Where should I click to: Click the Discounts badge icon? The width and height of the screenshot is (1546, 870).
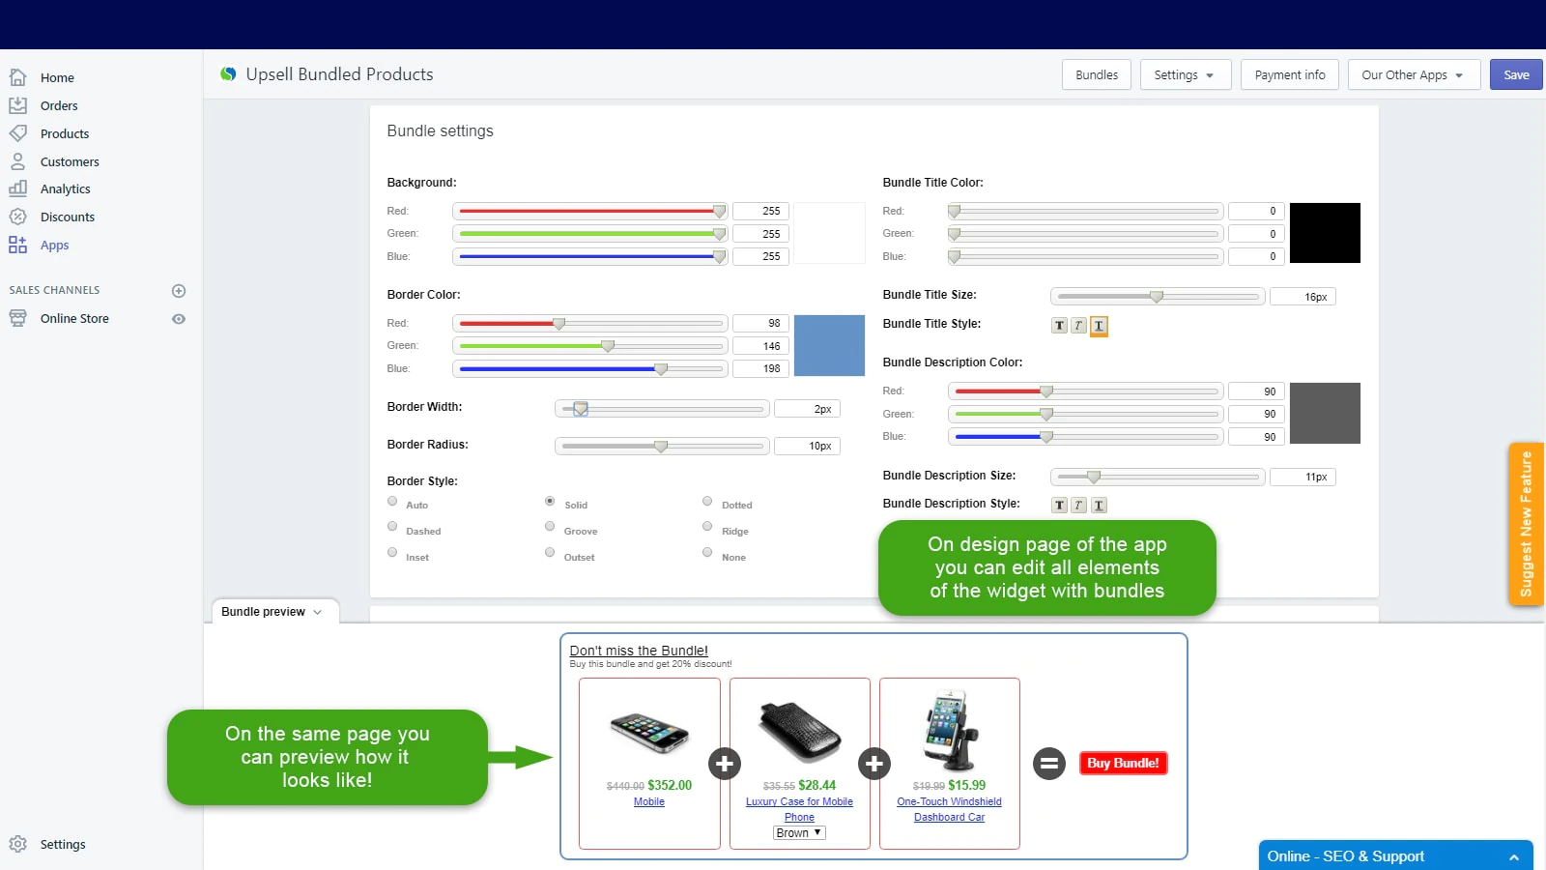(17, 217)
